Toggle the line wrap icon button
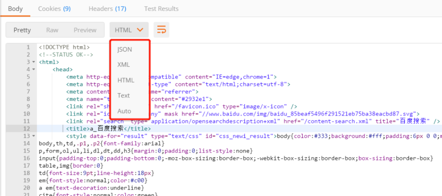 [161, 30]
